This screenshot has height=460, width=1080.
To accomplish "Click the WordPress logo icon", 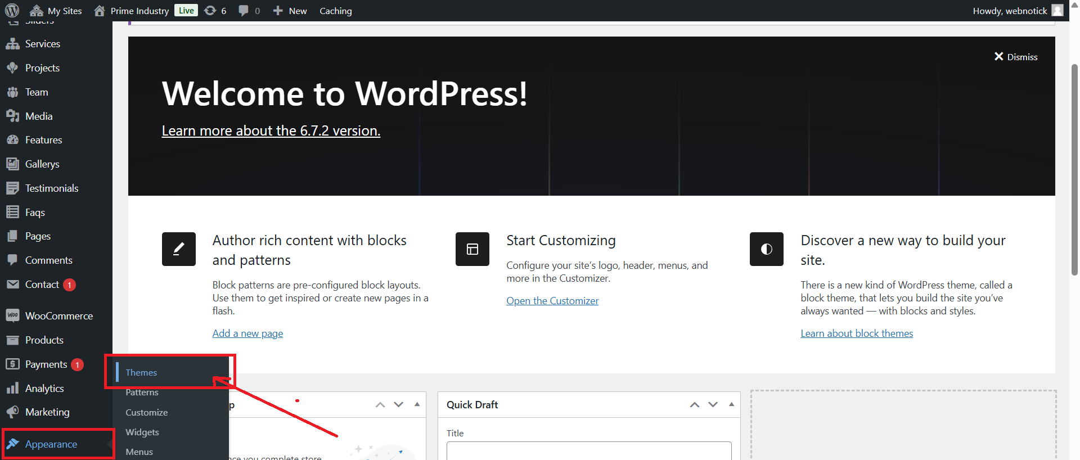I will pyautogui.click(x=12, y=10).
